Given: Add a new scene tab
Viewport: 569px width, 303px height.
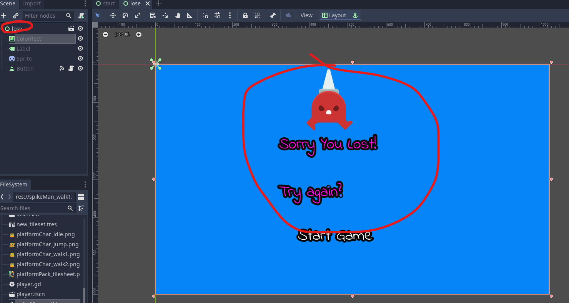Looking at the screenshot, I should (159, 3).
